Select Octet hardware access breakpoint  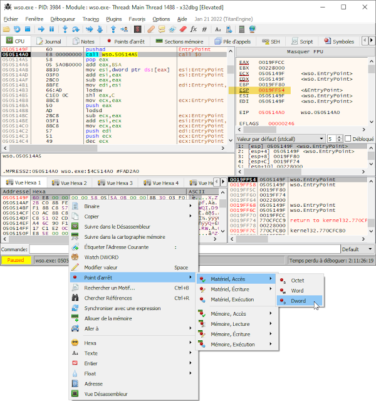(300, 280)
